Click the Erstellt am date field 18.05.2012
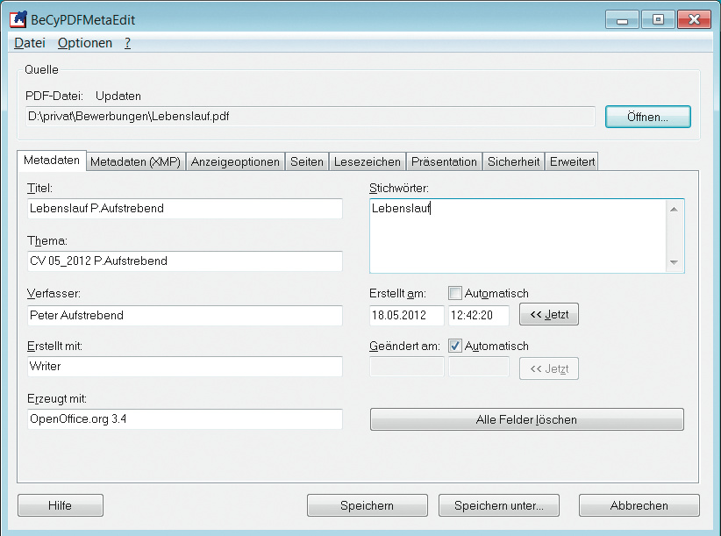 pos(407,315)
